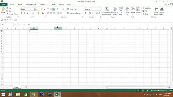The width and height of the screenshot is (173, 97).
Task: Click Sign in link
Action: 167,5
